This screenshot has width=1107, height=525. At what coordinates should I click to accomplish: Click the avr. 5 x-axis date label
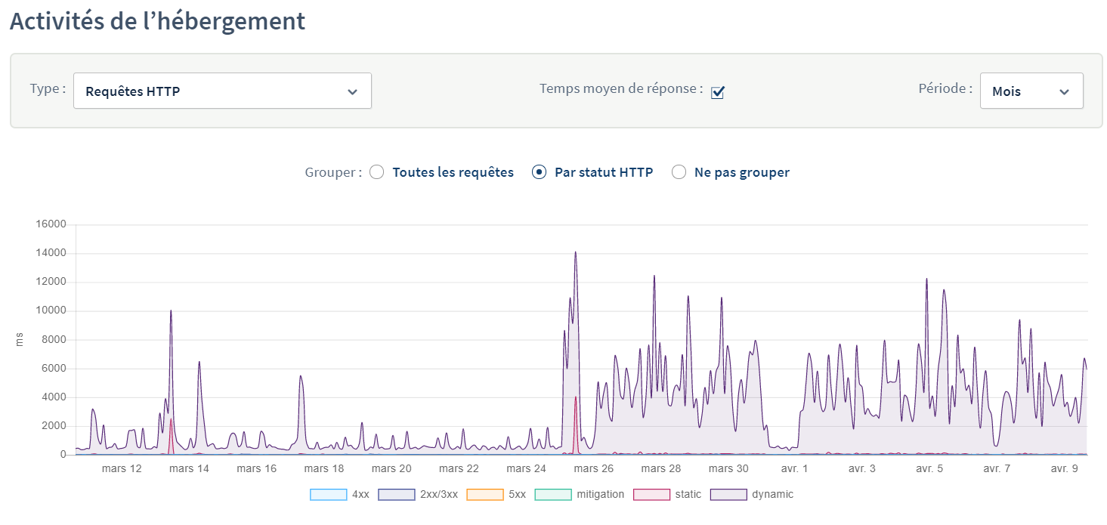click(929, 468)
